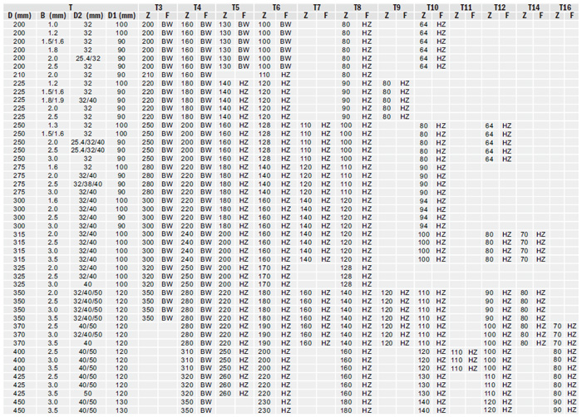Click the T7 column group header
This screenshot has width=582, height=417.
(x=315, y=7)
